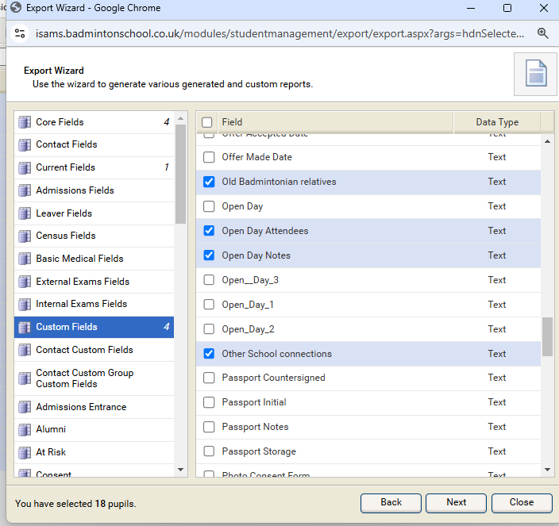Click the category list scroll up arrow
Viewport: 559px width, 526px height.
click(181, 118)
